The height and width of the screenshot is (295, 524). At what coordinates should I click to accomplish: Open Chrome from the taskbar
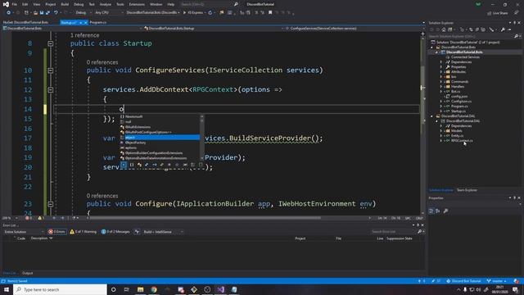(x=154, y=289)
